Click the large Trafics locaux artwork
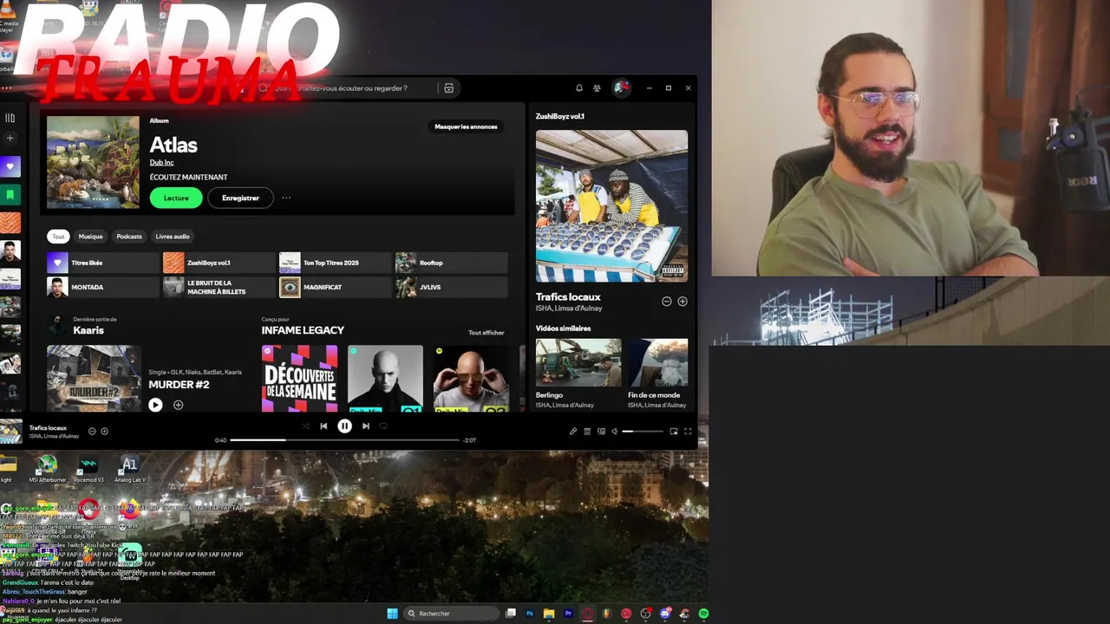The image size is (1110, 624). pyautogui.click(x=611, y=206)
